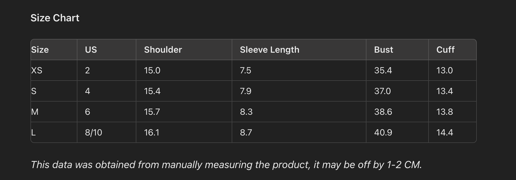Image resolution: width=516 pixels, height=180 pixels.
Task: Select shoulder value 15.0 for XS
Action: click(x=152, y=70)
